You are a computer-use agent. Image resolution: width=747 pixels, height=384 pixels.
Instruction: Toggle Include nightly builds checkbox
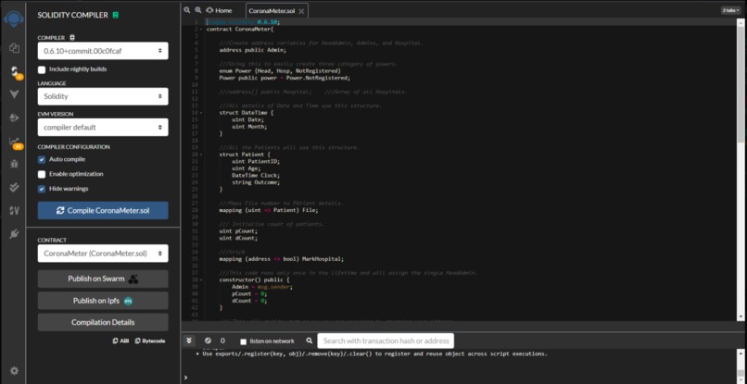(x=42, y=69)
